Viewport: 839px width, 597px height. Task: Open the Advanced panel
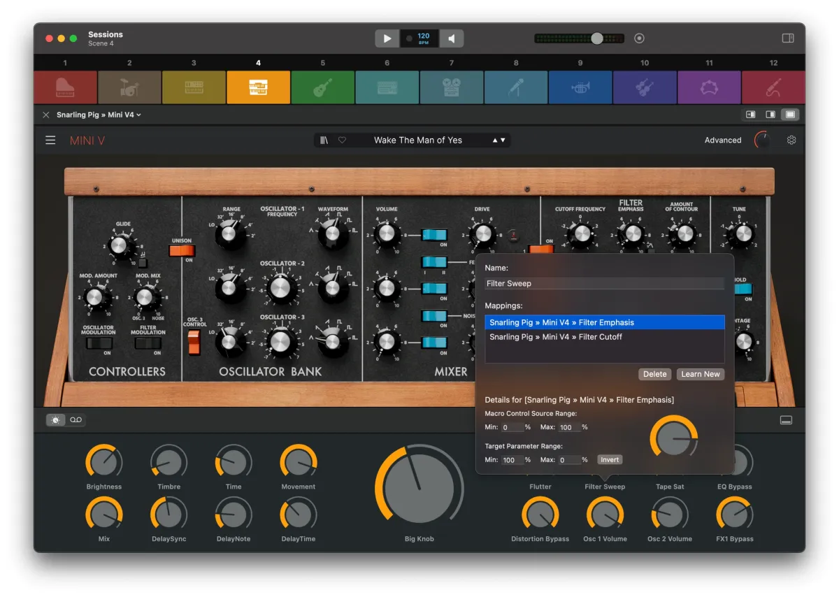(x=723, y=141)
